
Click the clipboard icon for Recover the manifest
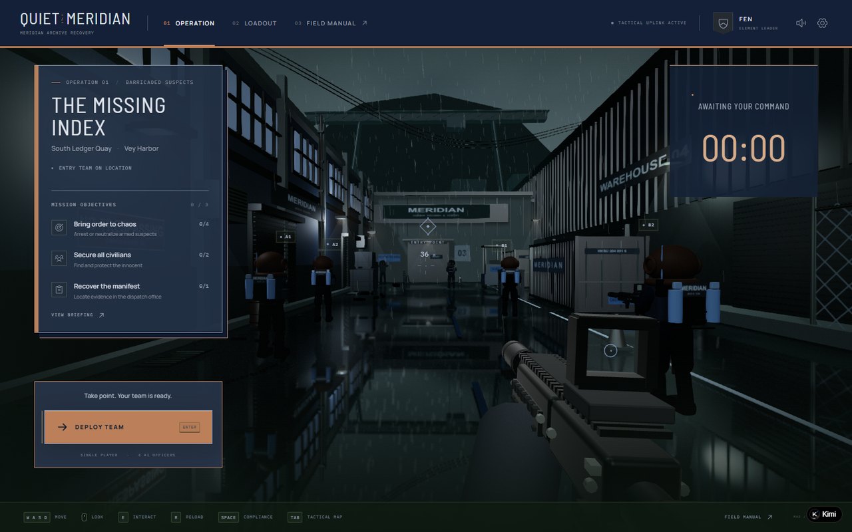click(x=59, y=290)
